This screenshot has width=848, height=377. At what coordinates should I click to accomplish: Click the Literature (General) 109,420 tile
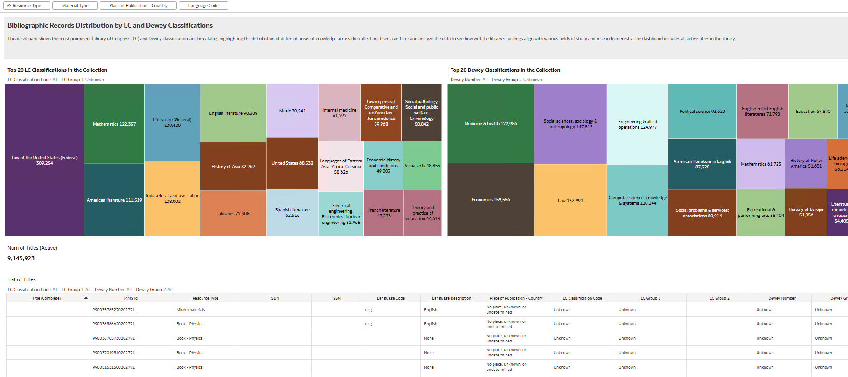172,122
